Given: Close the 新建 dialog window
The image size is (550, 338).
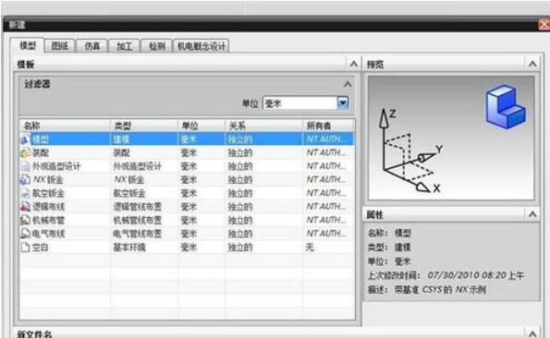Looking at the screenshot, I should pos(544,25).
